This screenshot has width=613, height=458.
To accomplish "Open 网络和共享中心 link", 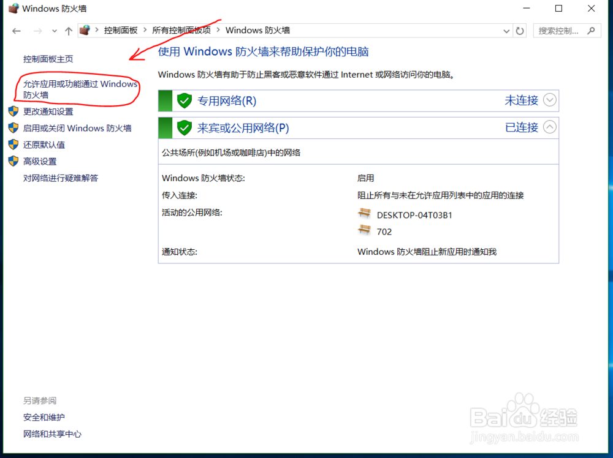I will tap(52, 434).
